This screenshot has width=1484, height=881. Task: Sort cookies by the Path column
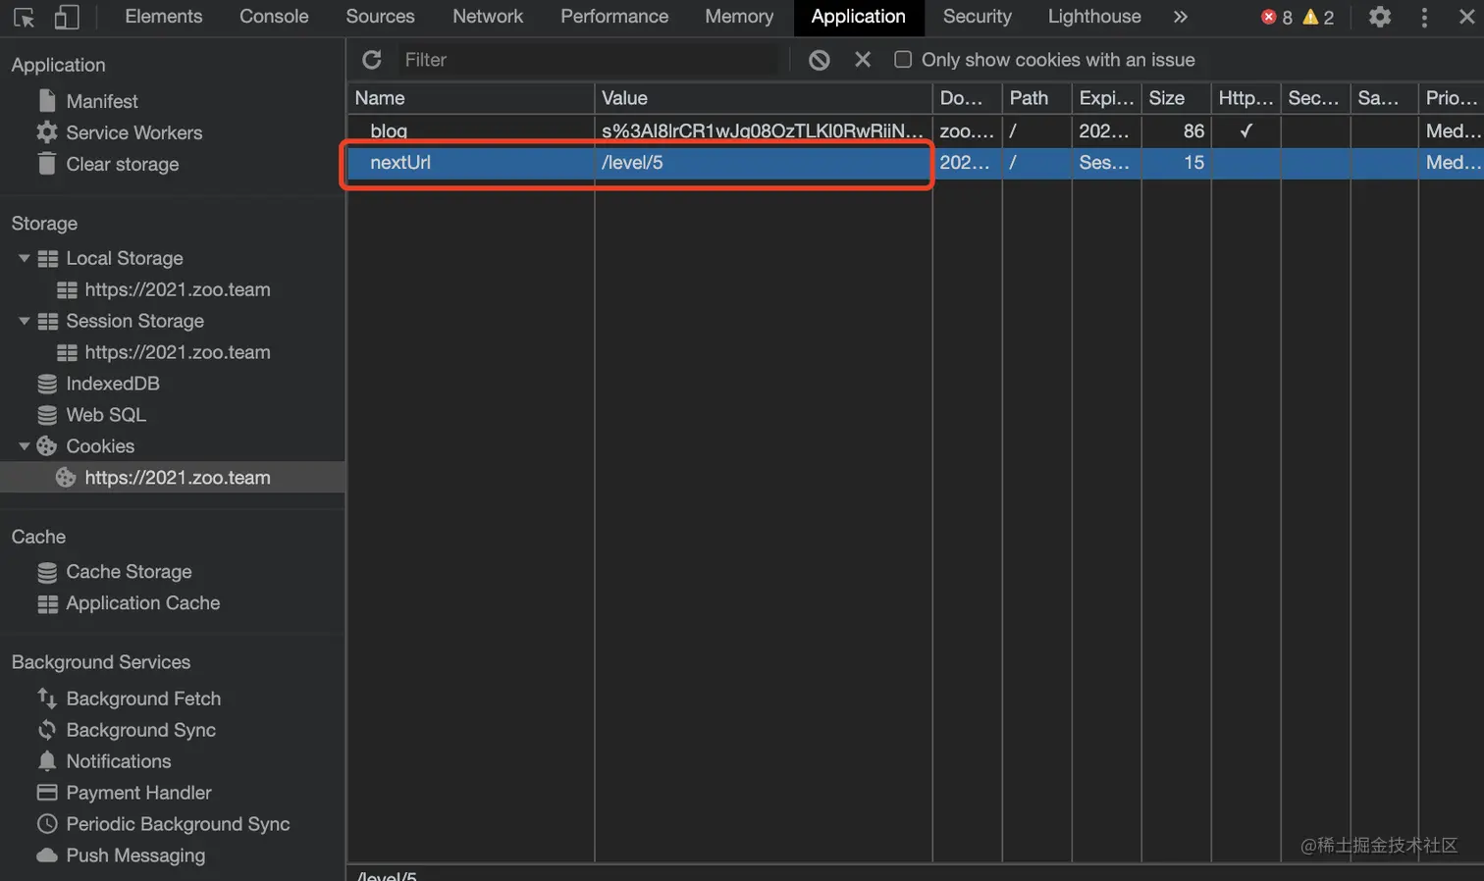(1036, 98)
